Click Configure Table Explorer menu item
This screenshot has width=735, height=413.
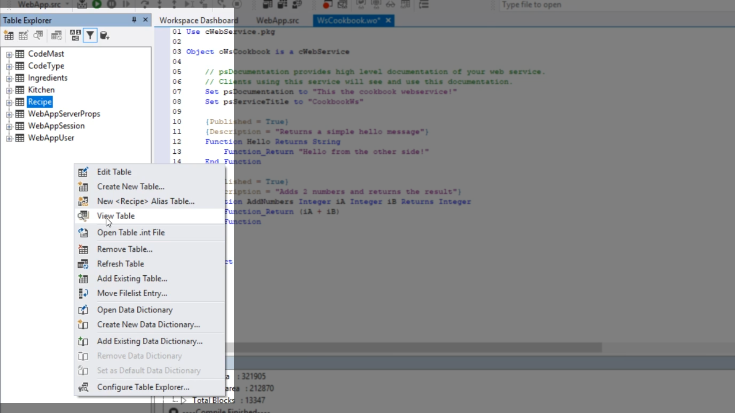pos(143,387)
